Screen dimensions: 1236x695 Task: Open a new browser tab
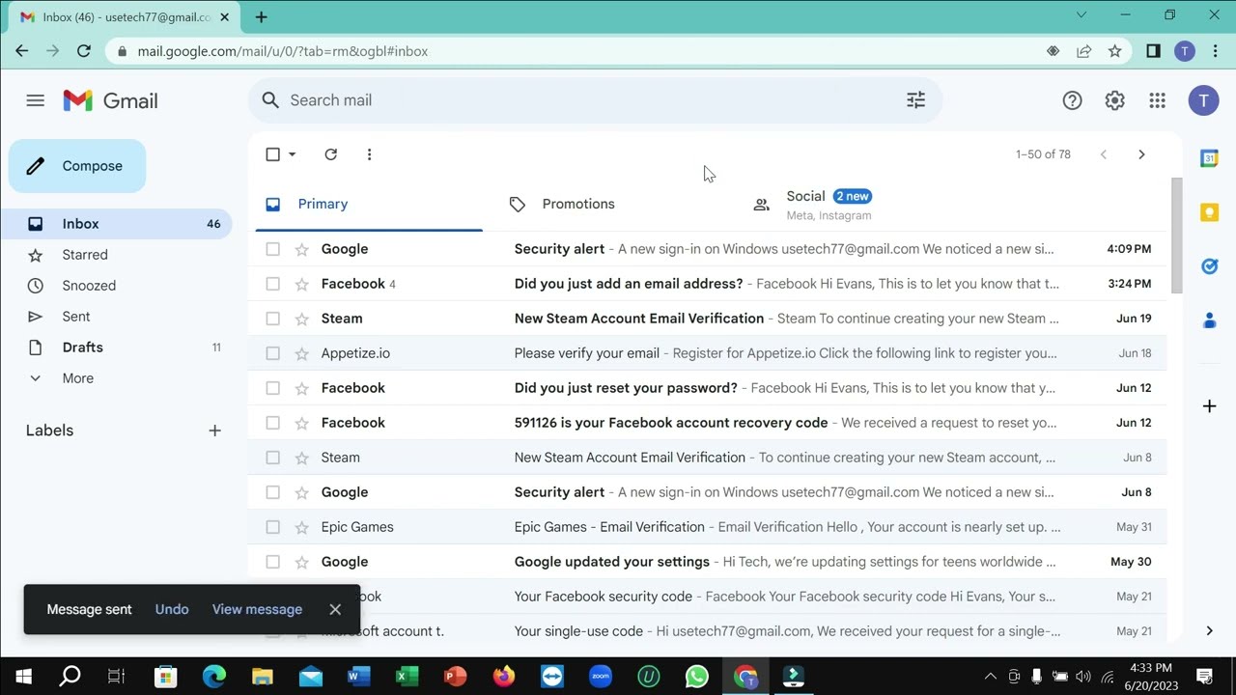point(261,16)
